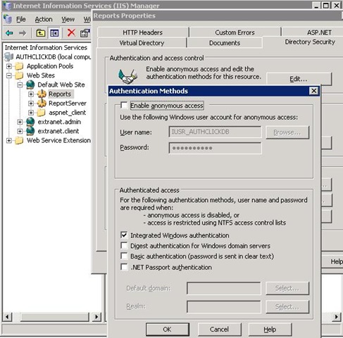Screen dimensions: 343x338
Task: Expand the Application Pools node
Action: [x=9, y=66]
